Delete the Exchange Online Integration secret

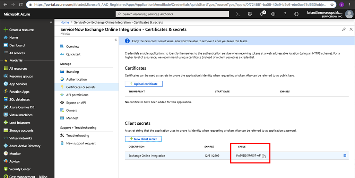point(345,155)
